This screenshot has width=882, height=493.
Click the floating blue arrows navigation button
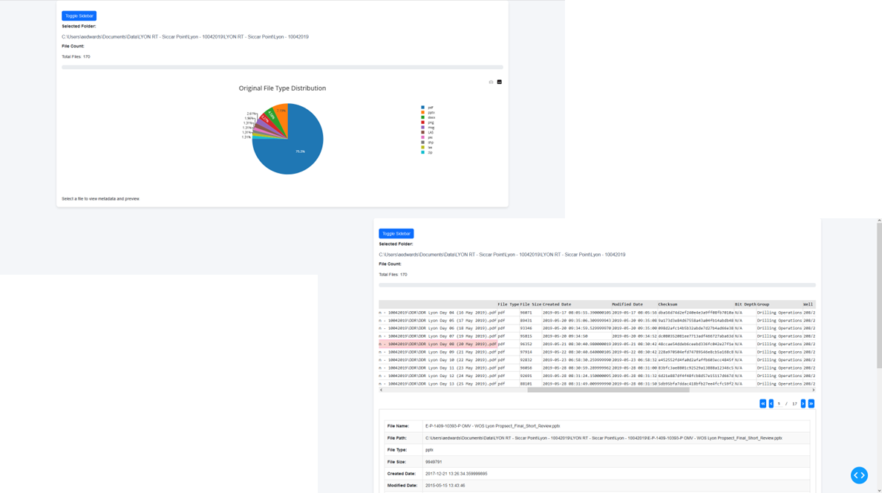[859, 475]
